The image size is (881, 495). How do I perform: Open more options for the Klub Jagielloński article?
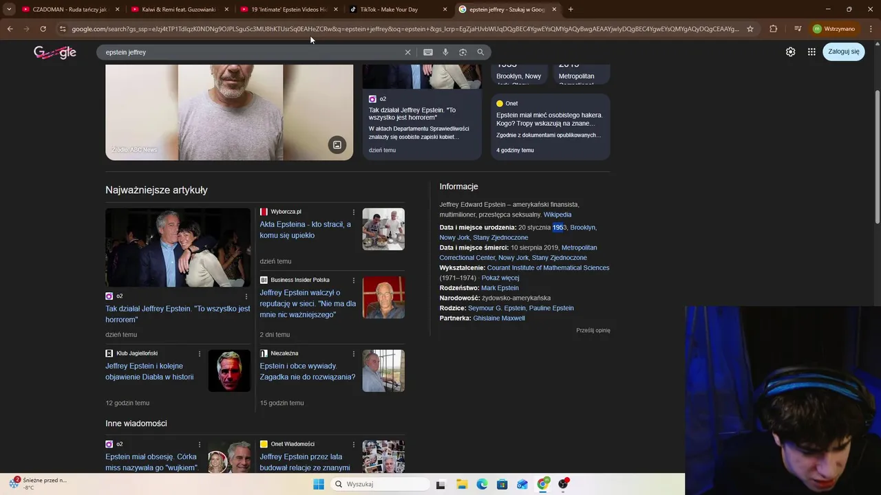(x=200, y=353)
